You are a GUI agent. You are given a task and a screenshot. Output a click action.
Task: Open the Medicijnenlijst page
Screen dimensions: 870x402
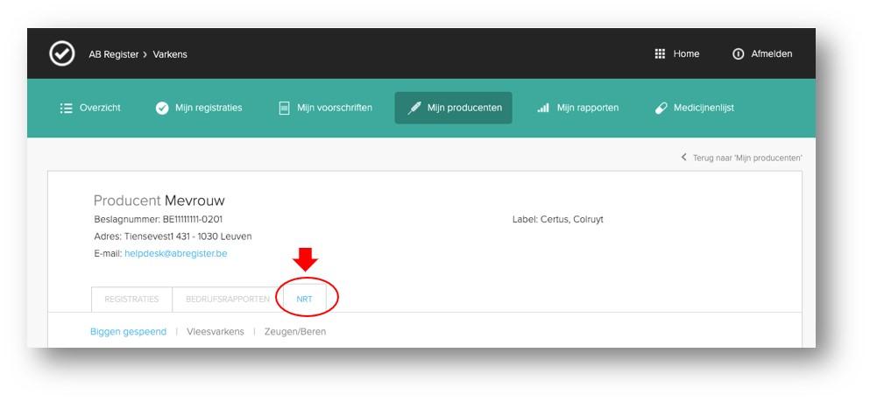pyautogui.click(x=695, y=108)
